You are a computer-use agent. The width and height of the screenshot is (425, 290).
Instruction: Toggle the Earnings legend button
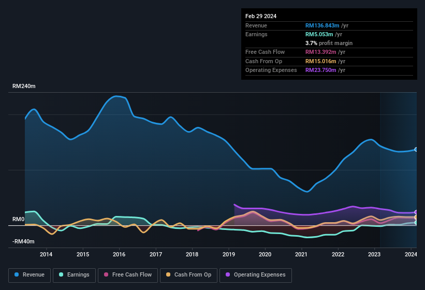(74, 275)
